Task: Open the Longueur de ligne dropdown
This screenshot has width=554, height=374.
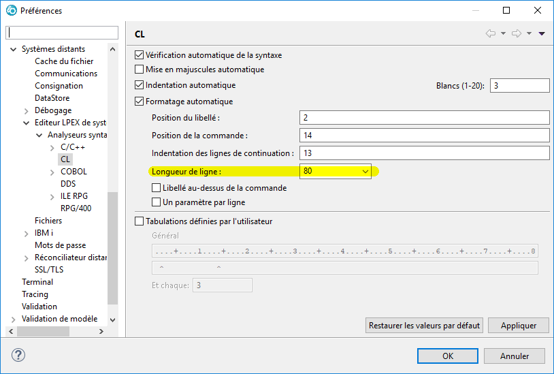Action: (x=365, y=172)
